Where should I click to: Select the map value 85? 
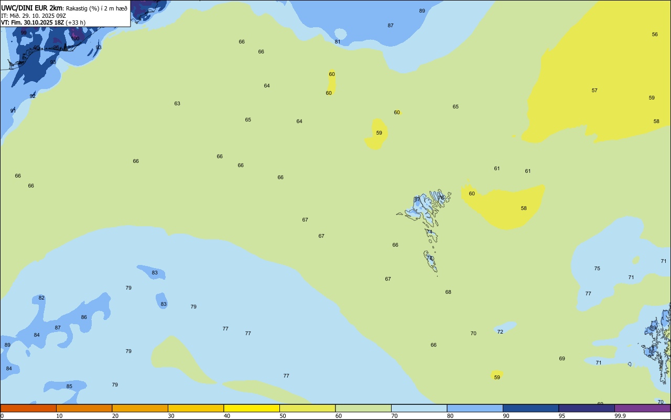click(69, 386)
